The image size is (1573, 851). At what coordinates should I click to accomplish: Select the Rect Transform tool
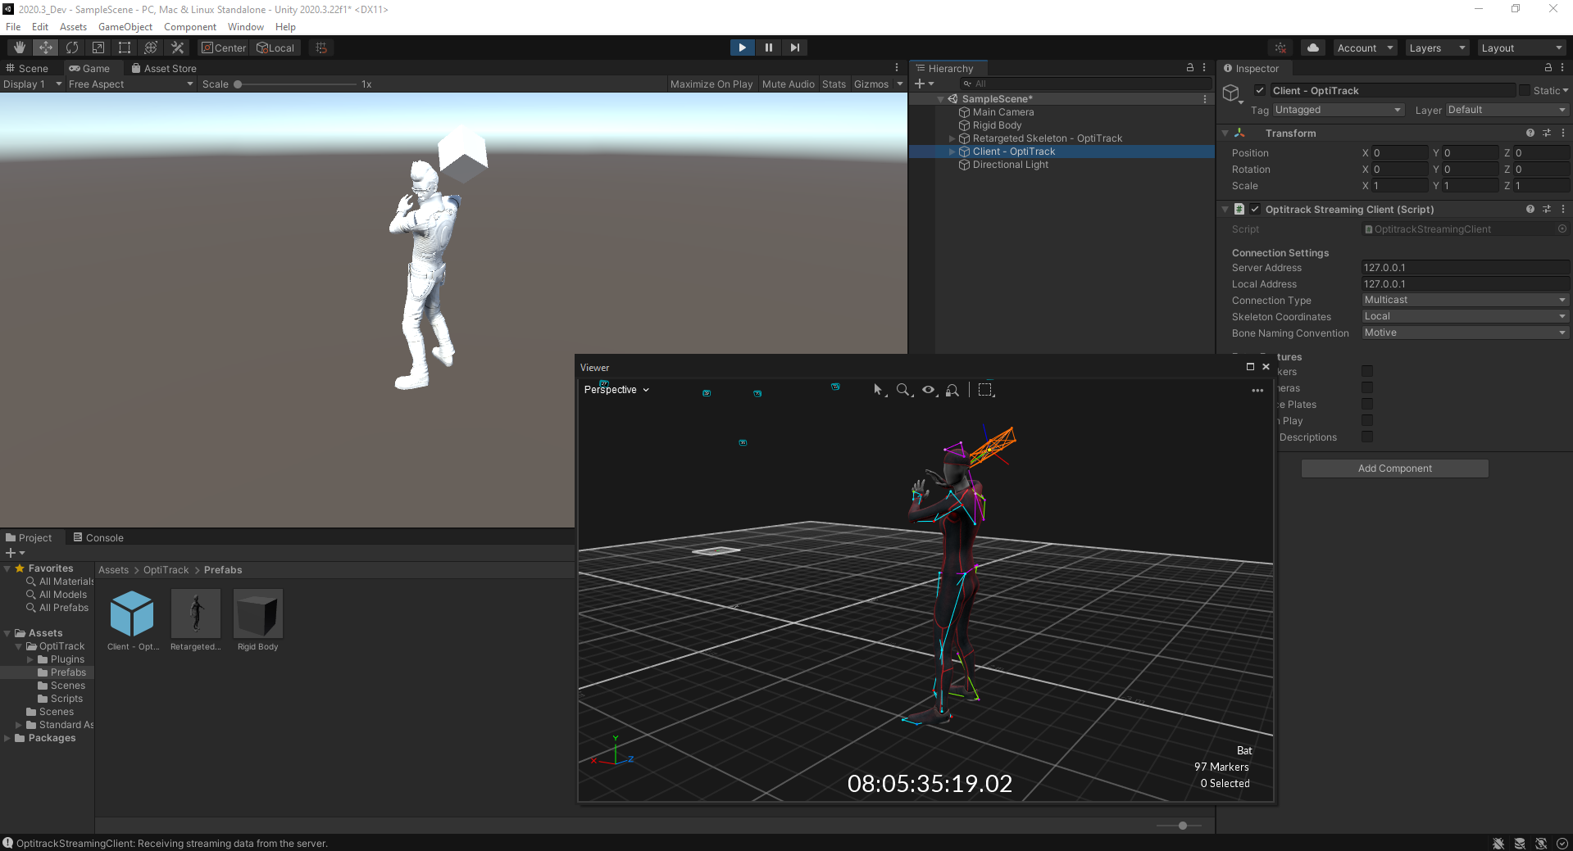coord(125,48)
